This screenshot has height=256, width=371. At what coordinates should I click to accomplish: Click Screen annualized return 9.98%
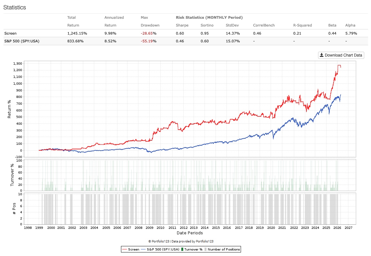click(110, 33)
